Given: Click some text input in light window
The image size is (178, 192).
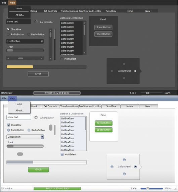Looking at the screenshot, I should 18,117.
